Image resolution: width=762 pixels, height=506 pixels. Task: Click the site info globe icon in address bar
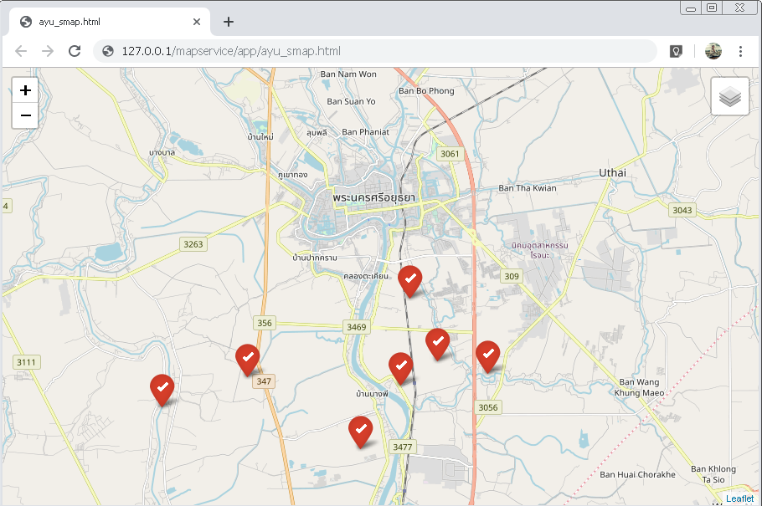pyautogui.click(x=107, y=51)
